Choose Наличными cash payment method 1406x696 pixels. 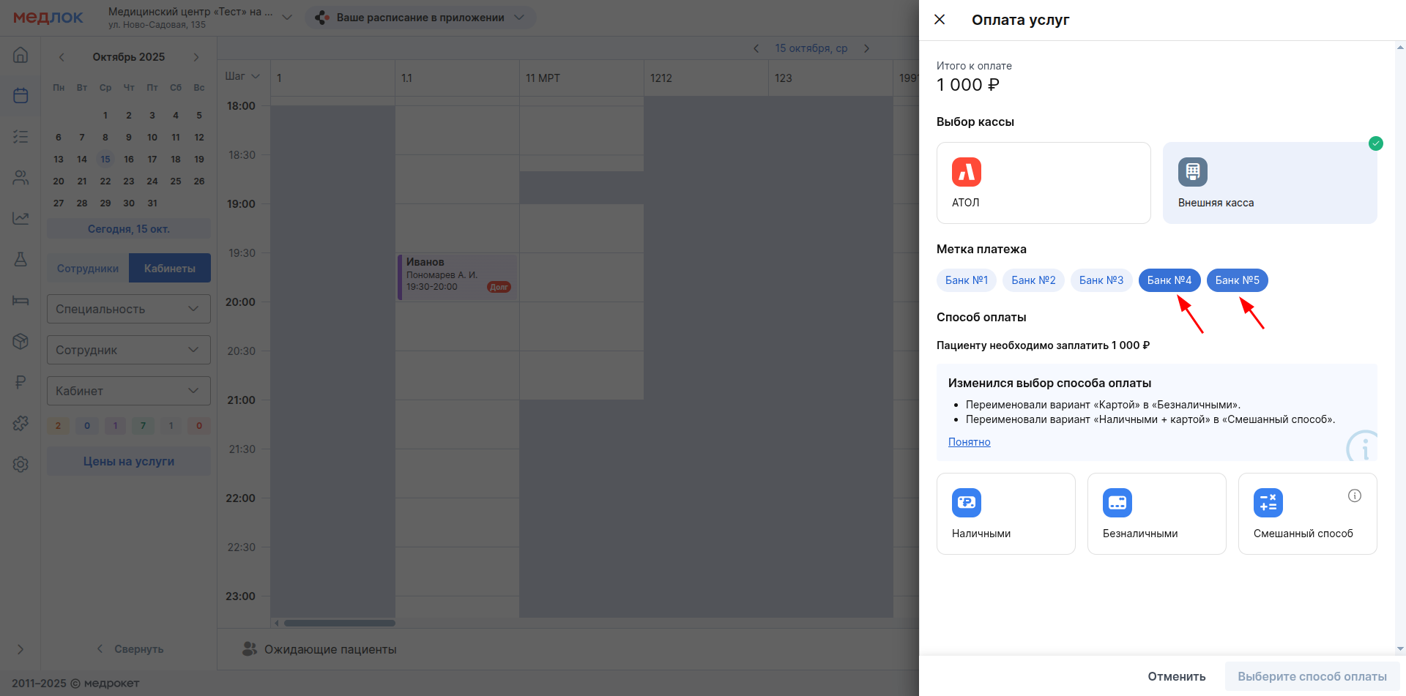[1005, 514]
